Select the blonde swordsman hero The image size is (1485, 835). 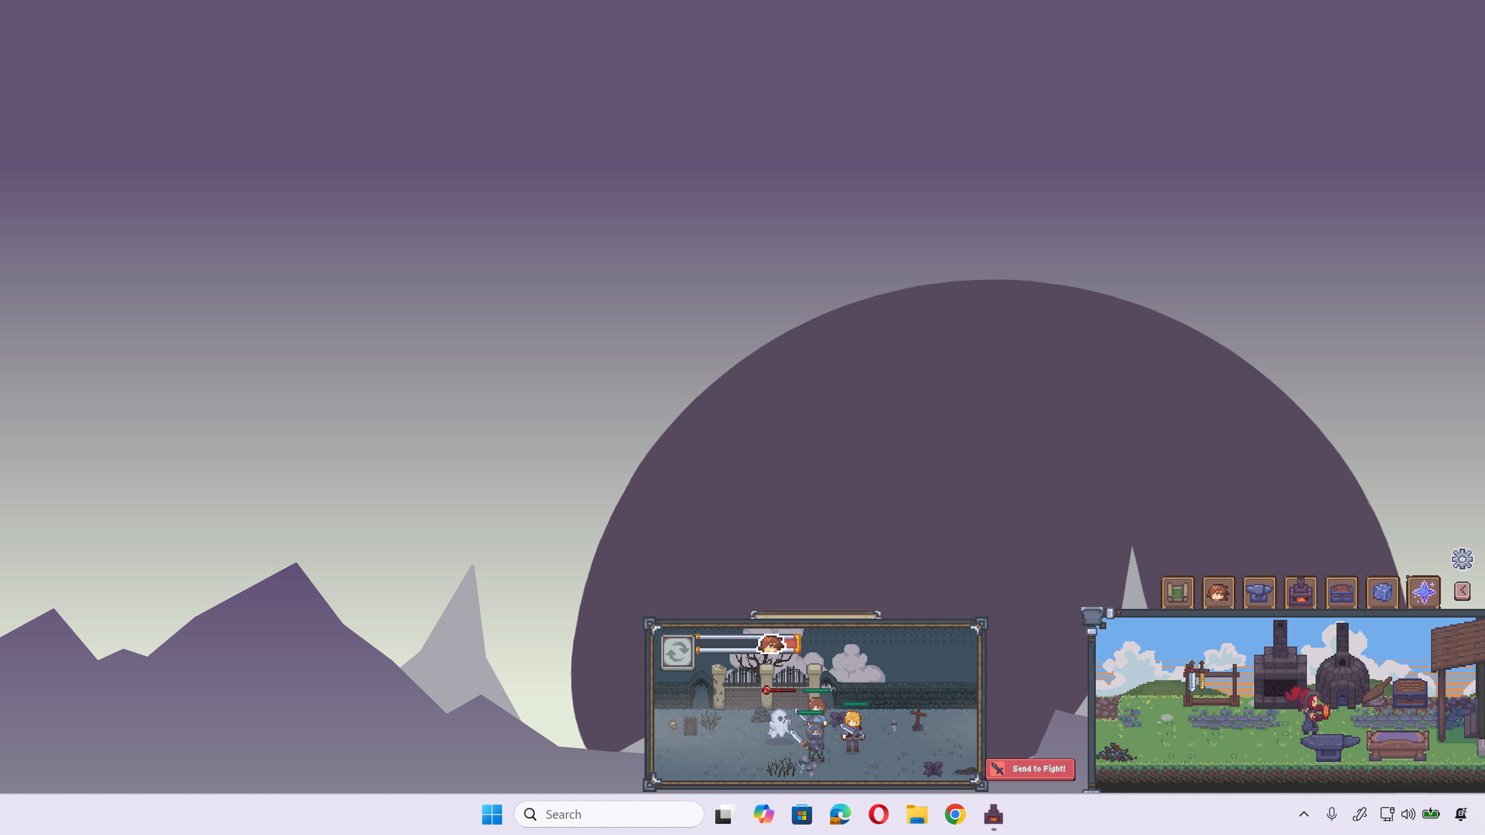[852, 732]
